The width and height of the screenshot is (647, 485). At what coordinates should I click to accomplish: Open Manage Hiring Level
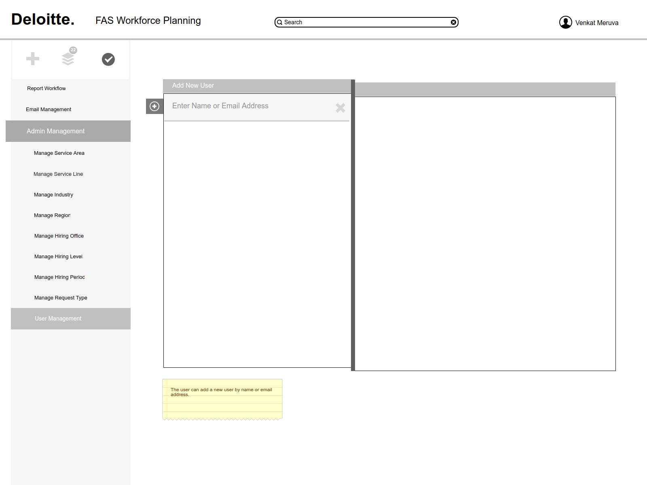pos(58,257)
